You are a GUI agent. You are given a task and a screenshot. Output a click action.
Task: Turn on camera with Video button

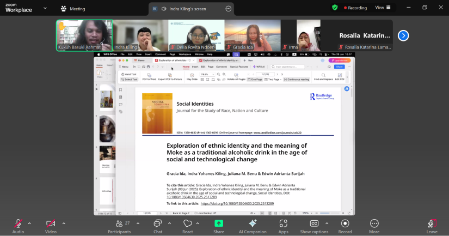click(51, 224)
